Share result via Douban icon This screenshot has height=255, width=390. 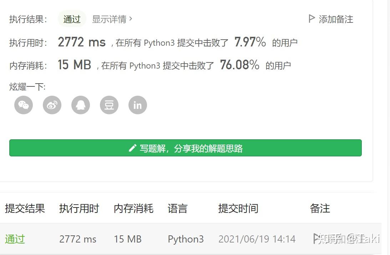[109, 105]
